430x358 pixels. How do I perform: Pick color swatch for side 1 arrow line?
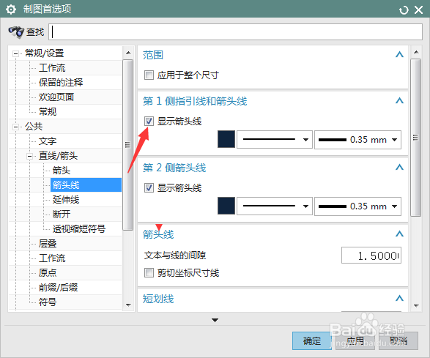click(226, 140)
